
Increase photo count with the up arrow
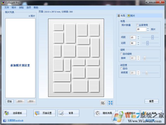[x=148, y=28]
